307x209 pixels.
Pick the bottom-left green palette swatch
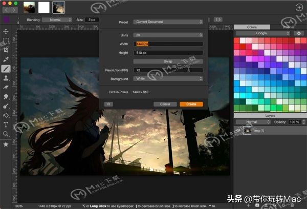237,108
